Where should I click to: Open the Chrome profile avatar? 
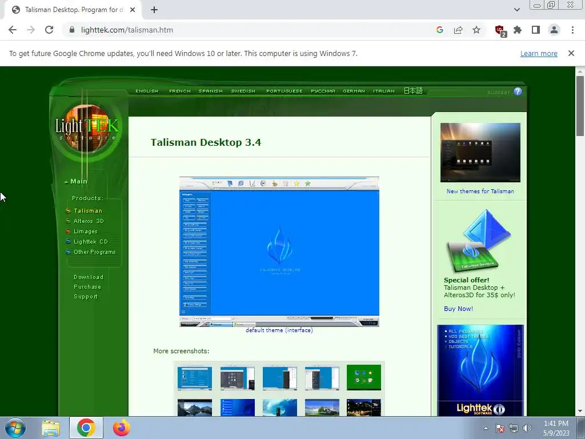554,30
